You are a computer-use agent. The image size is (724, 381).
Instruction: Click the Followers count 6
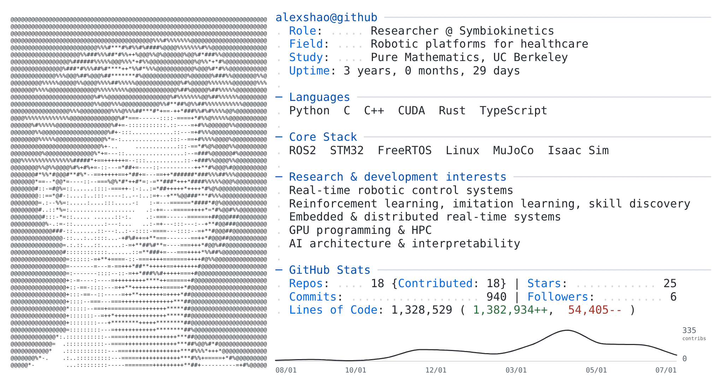coord(673,297)
